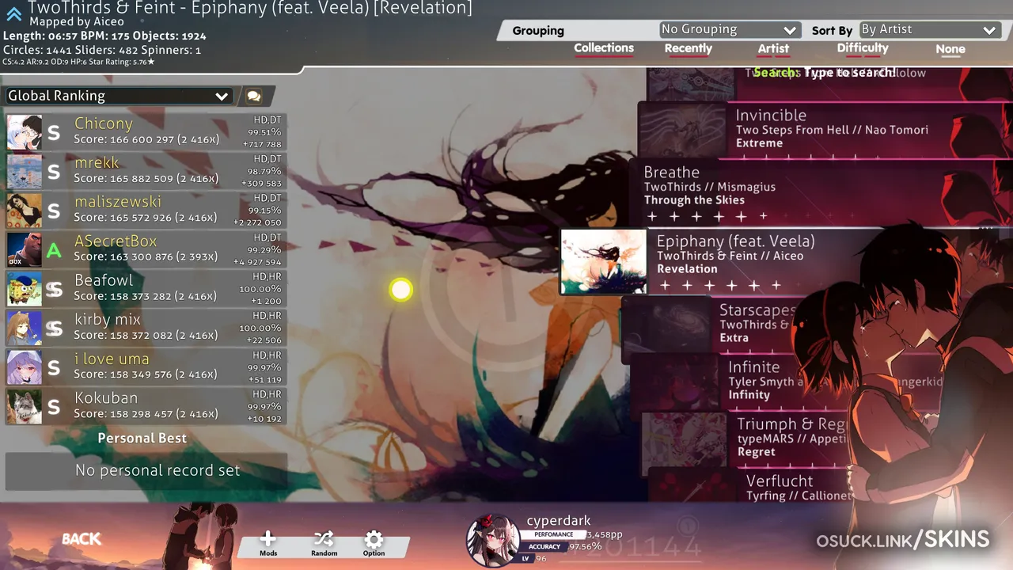Screen dimensions: 1013x570
Task: Click ASecretBox's profile avatar
Action: [x=25, y=249]
